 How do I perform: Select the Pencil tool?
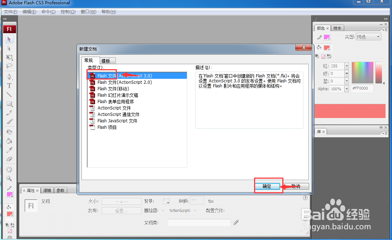pyautogui.click(x=9, y=113)
